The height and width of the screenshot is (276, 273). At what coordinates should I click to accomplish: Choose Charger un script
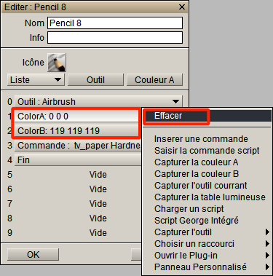coord(207,209)
